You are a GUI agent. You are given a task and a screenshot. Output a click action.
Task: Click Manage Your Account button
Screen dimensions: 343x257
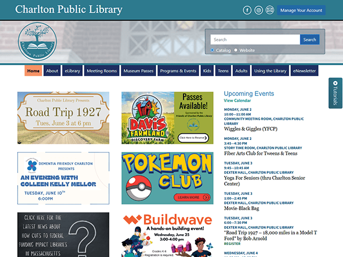coord(301,10)
